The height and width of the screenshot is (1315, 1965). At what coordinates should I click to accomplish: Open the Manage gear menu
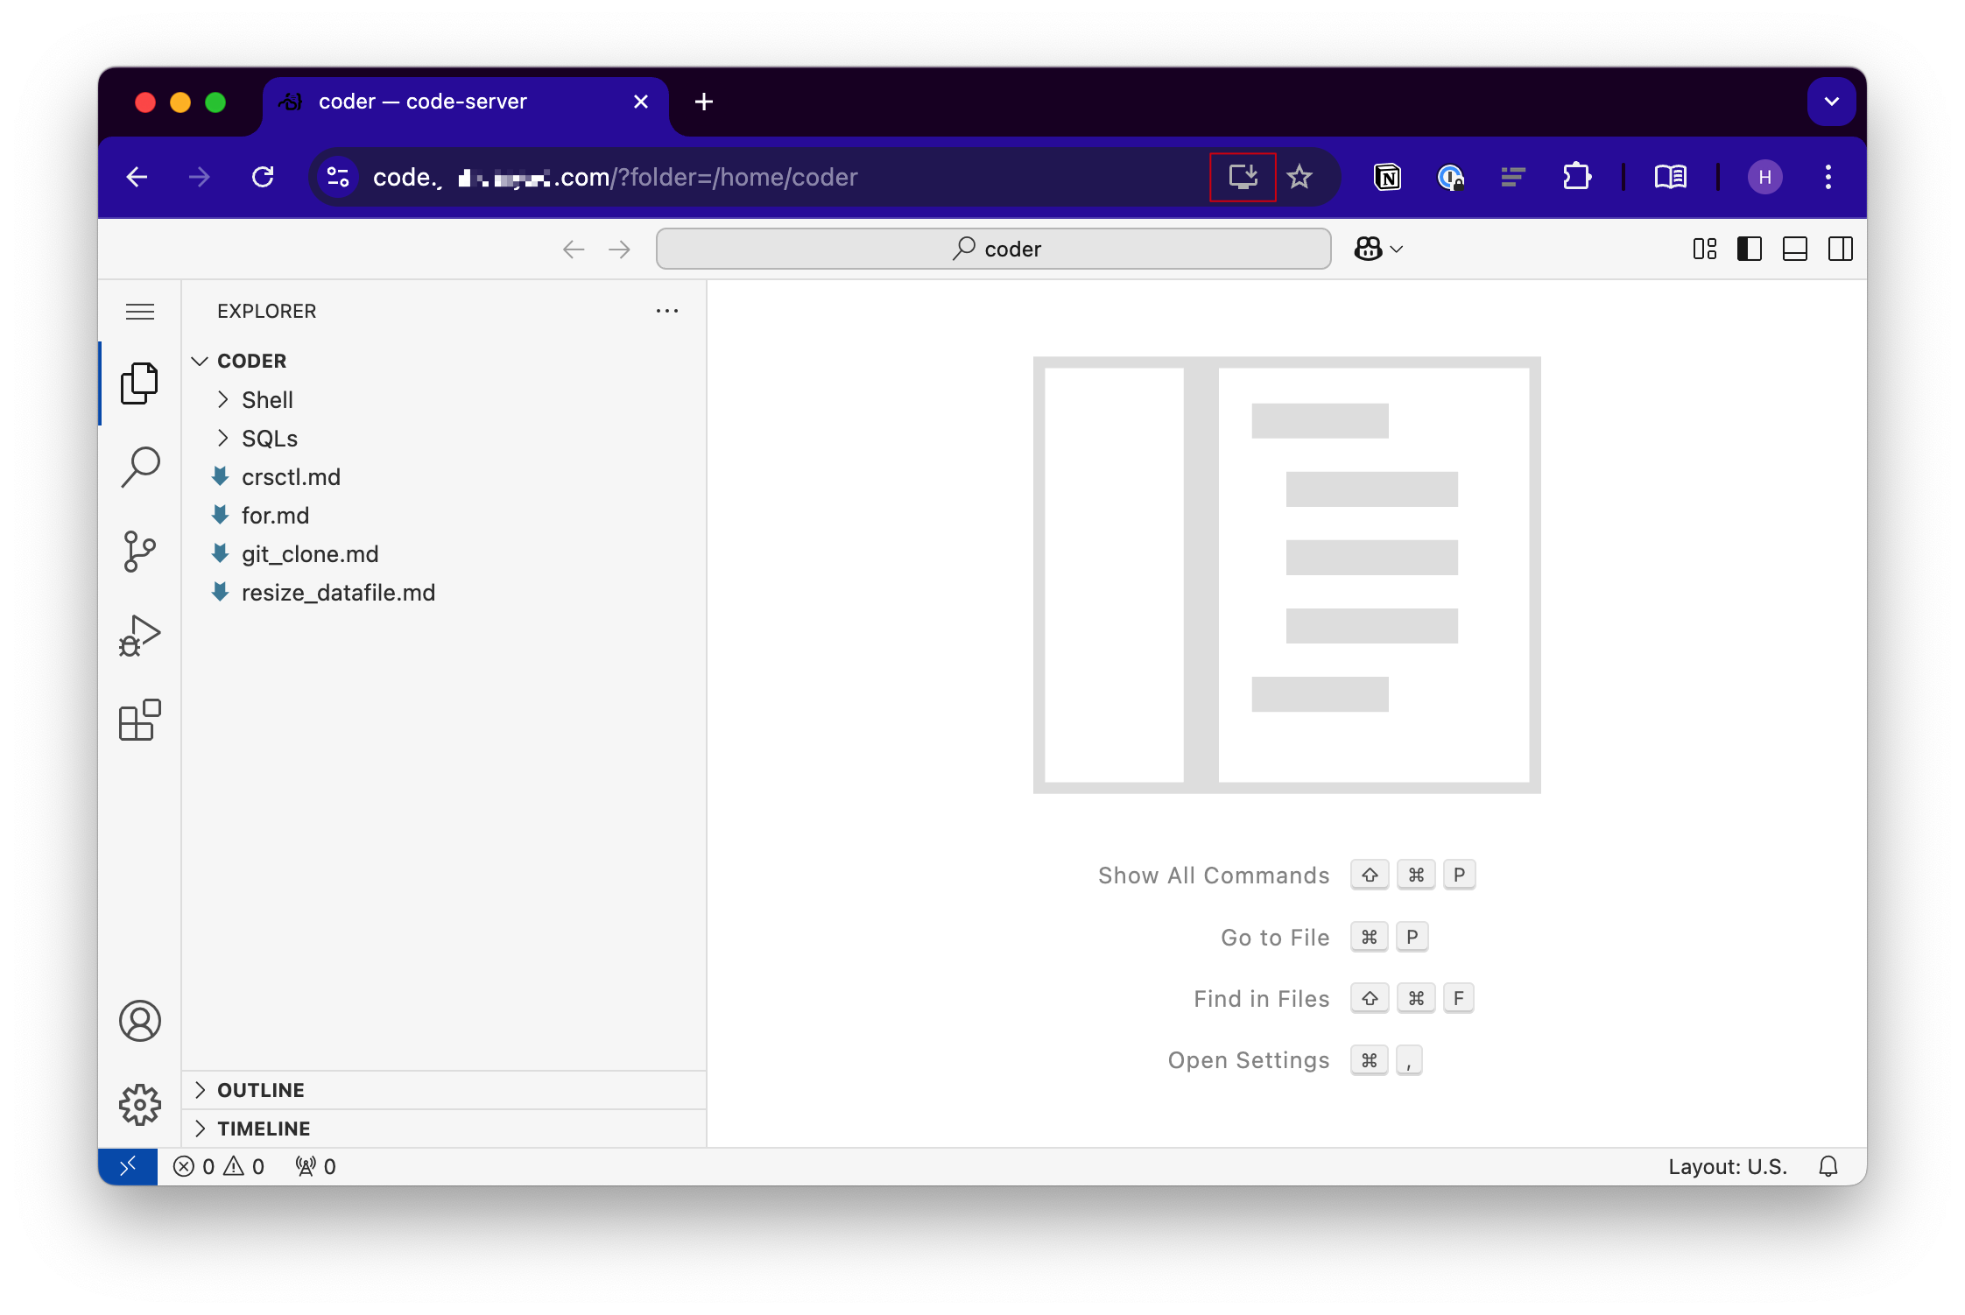pyautogui.click(x=140, y=1105)
